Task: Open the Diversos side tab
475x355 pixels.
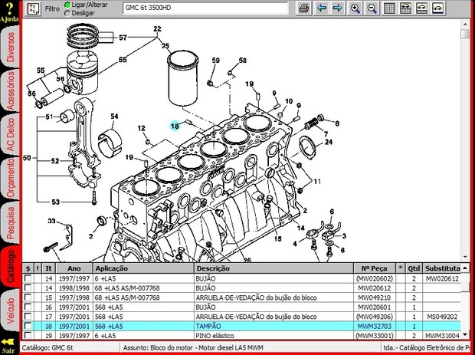Action: pos(11,48)
